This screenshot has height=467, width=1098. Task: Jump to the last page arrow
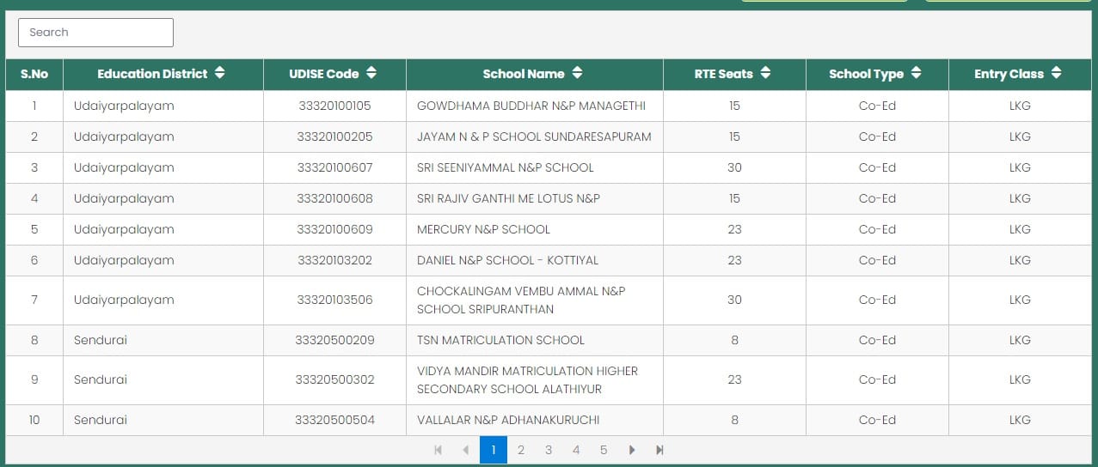pyautogui.click(x=659, y=450)
